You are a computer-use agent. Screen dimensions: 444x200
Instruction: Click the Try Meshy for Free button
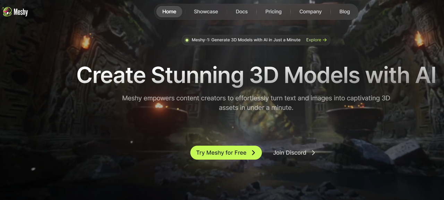(226, 153)
